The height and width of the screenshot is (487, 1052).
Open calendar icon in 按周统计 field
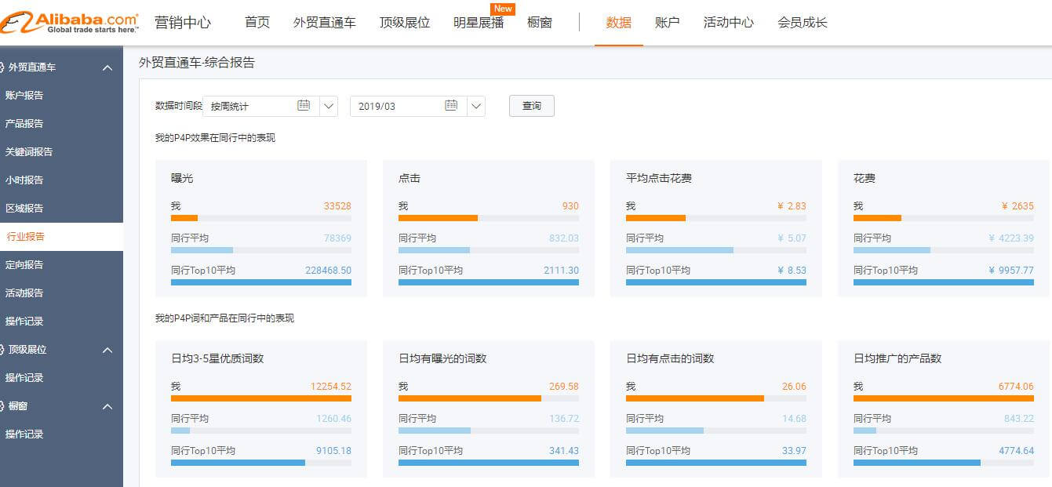pyautogui.click(x=304, y=105)
